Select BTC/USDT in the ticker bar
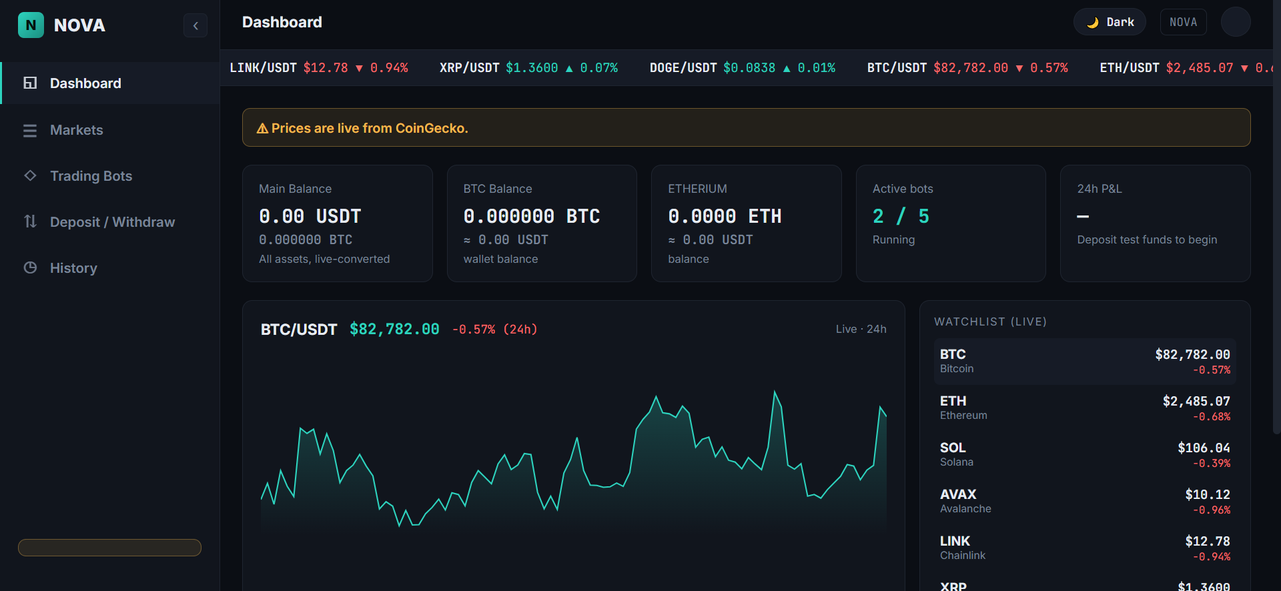1281x591 pixels. 967,68
